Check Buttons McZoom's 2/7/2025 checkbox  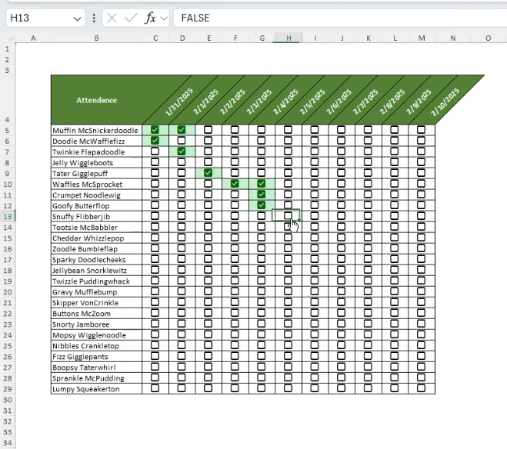[341, 313]
